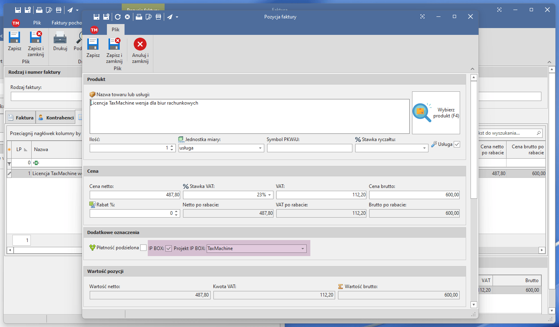This screenshot has height=327, width=559.
Task: Switch to the Kontrahenci tab
Action: [56, 118]
